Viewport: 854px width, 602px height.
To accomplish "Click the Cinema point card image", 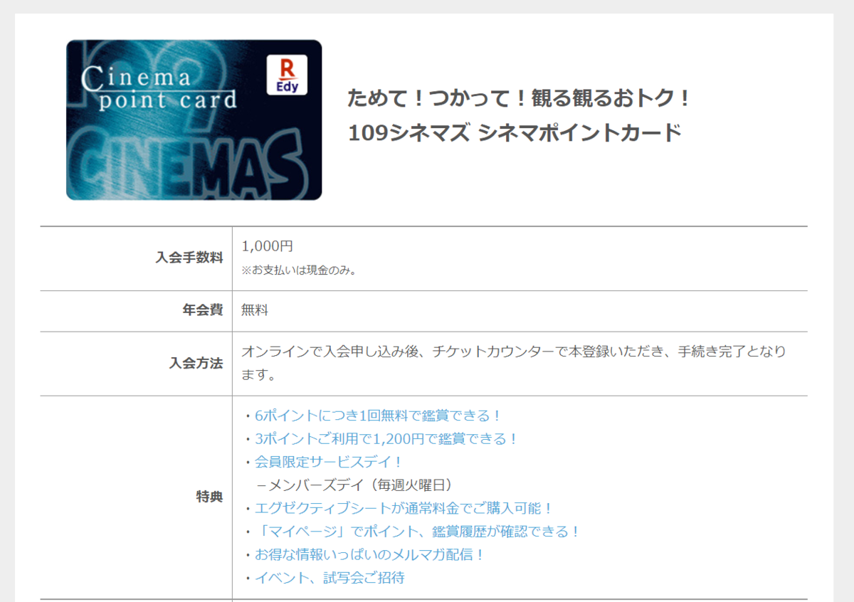I will pyautogui.click(x=194, y=120).
